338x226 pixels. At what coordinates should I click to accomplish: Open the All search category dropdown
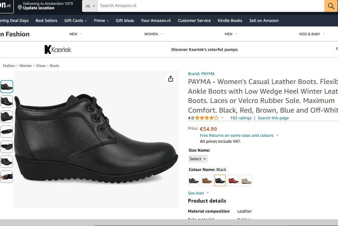pos(90,6)
